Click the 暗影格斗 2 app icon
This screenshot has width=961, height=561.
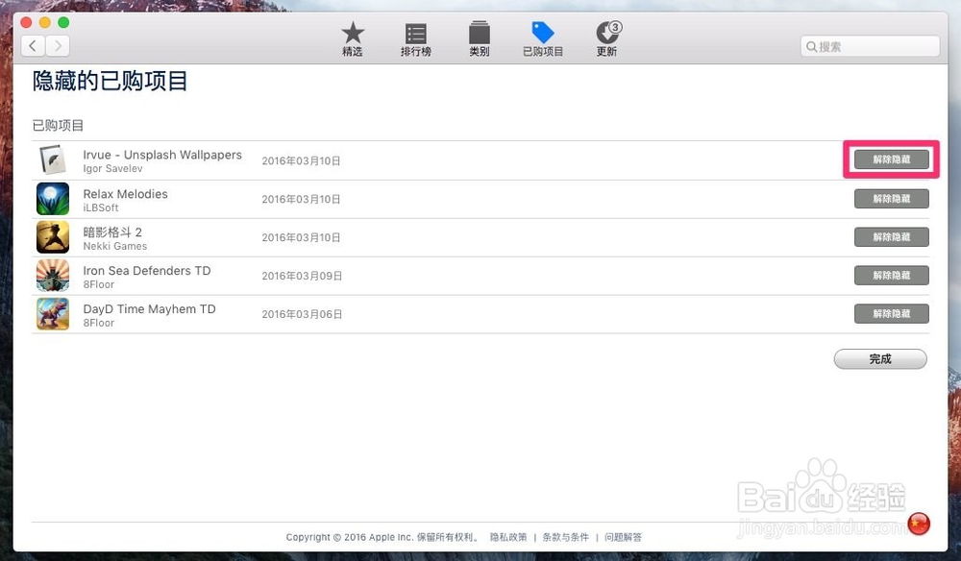(x=53, y=237)
